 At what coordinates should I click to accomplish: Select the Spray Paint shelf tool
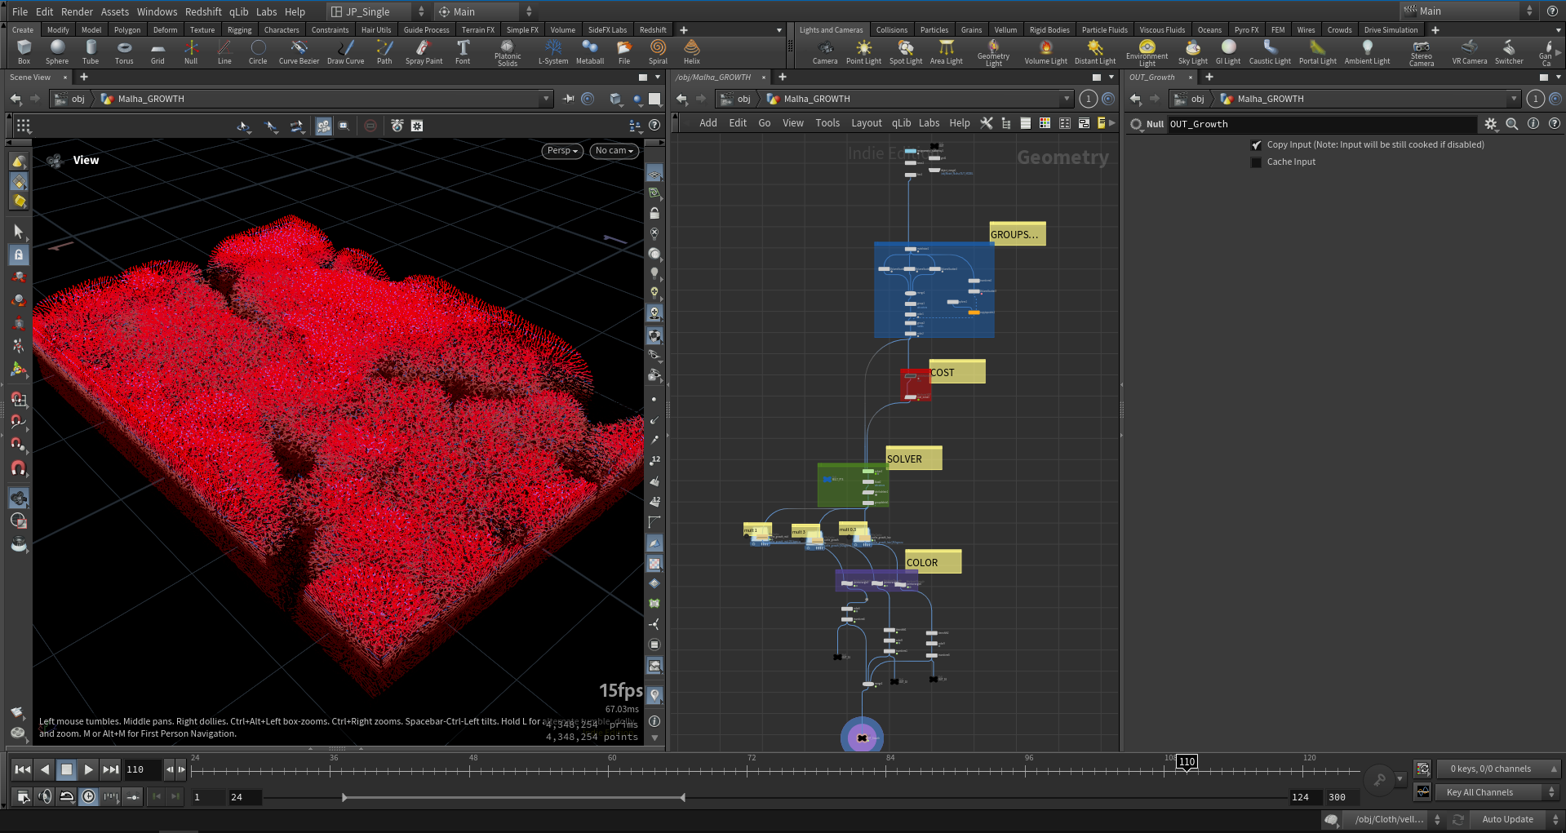click(x=424, y=51)
